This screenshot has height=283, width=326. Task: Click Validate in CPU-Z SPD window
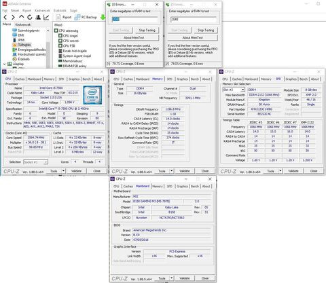click(293, 171)
